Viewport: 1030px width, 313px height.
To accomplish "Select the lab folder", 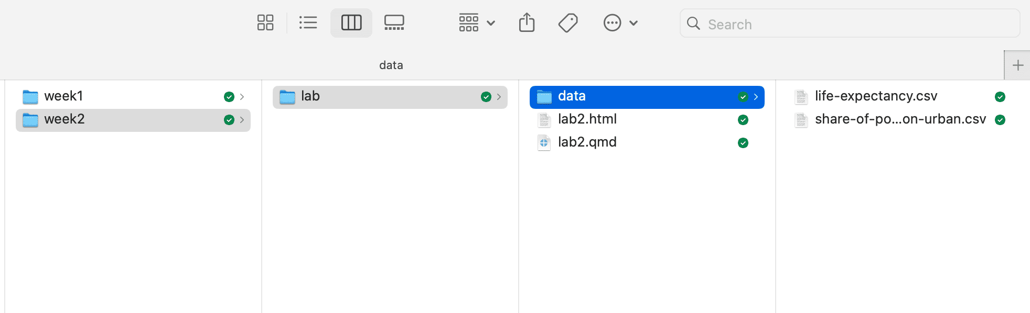I will click(x=310, y=96).
